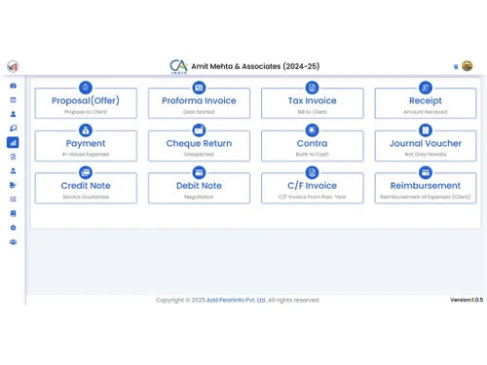
Task: Open the group users icon in sidebar
Action: coord(13,242)
